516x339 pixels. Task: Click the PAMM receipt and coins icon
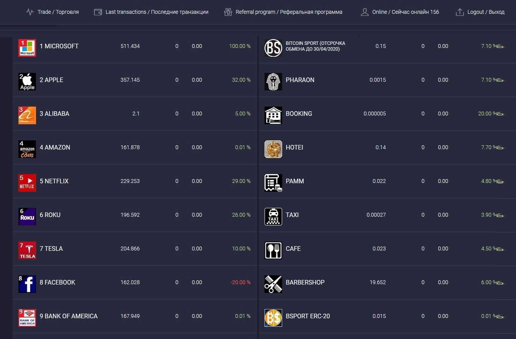pos(273,183)
